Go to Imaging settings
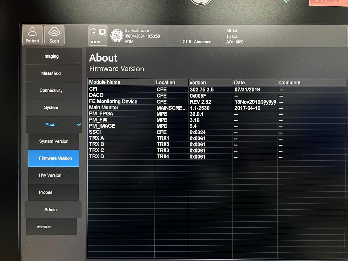The image size is (348, 261). 50,56
